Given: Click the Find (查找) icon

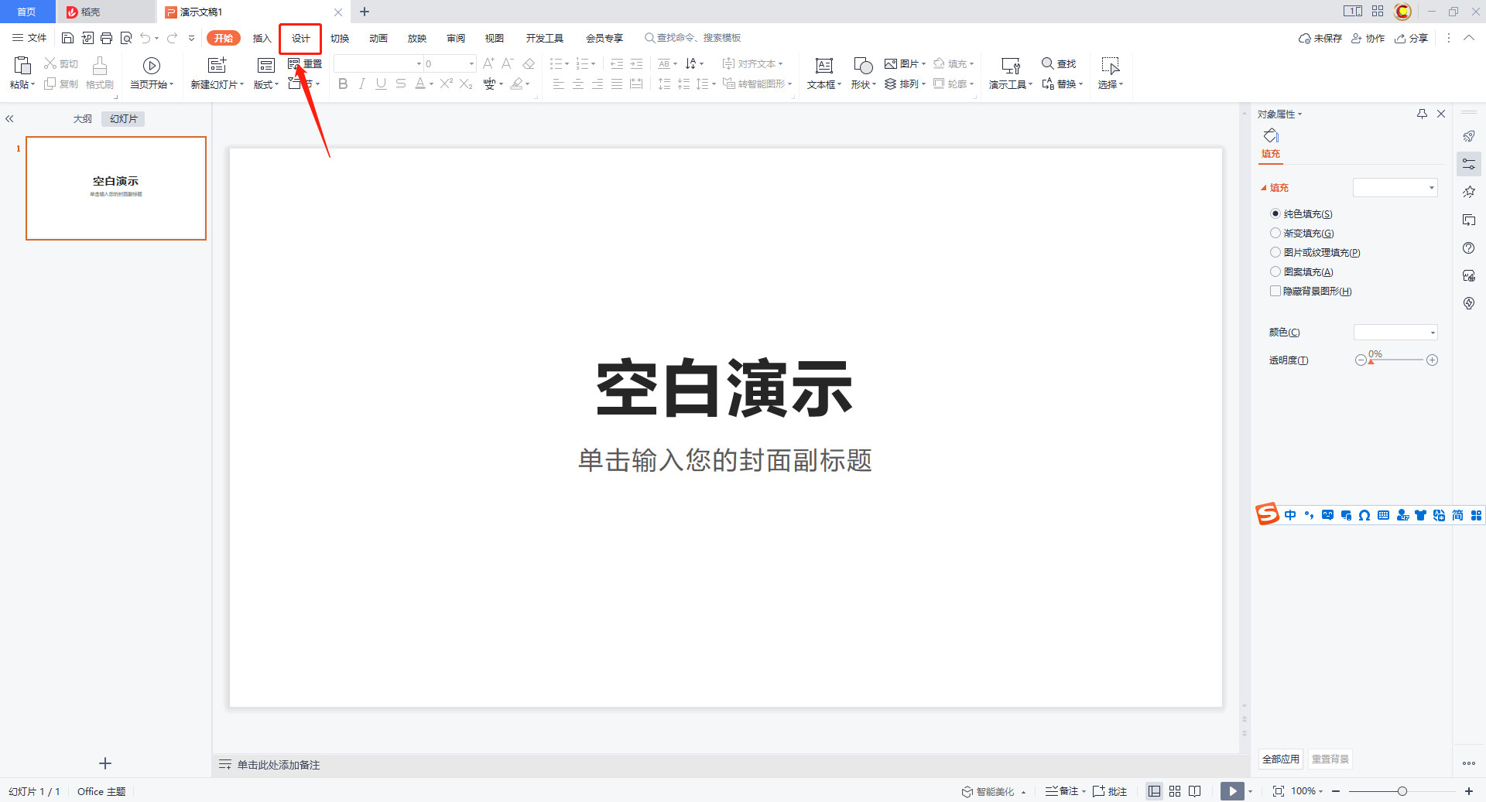Looking at the screenshot, I should coord(1047,63).
